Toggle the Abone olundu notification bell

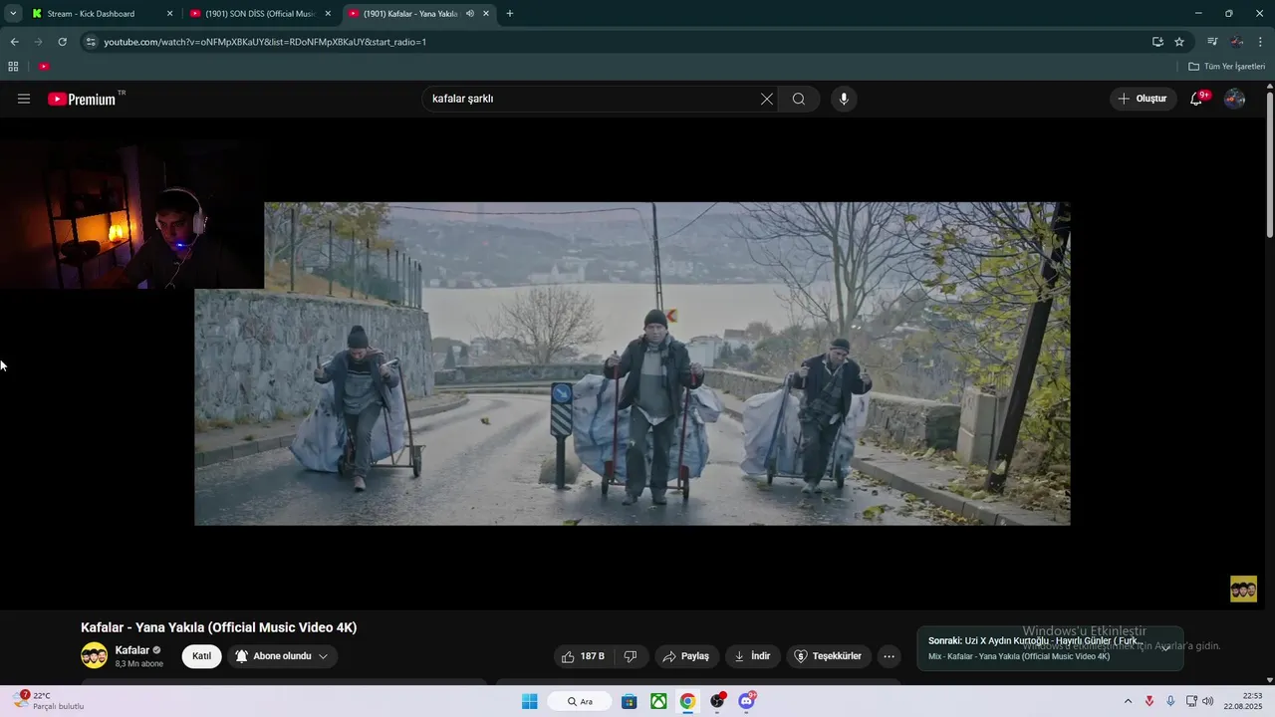tap(241, 656)
